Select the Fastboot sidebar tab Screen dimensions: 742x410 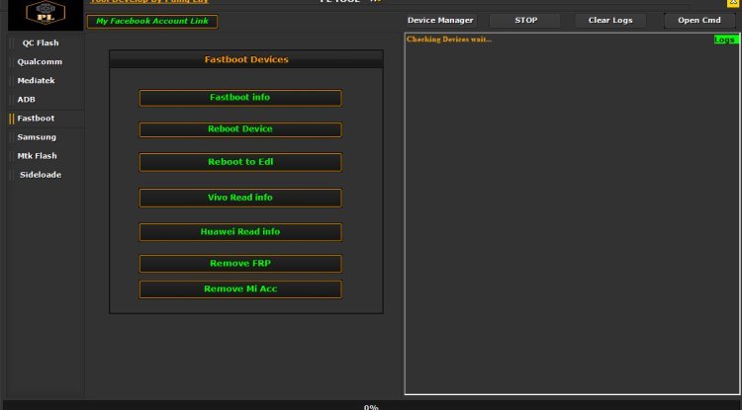[x=46, y=119]
